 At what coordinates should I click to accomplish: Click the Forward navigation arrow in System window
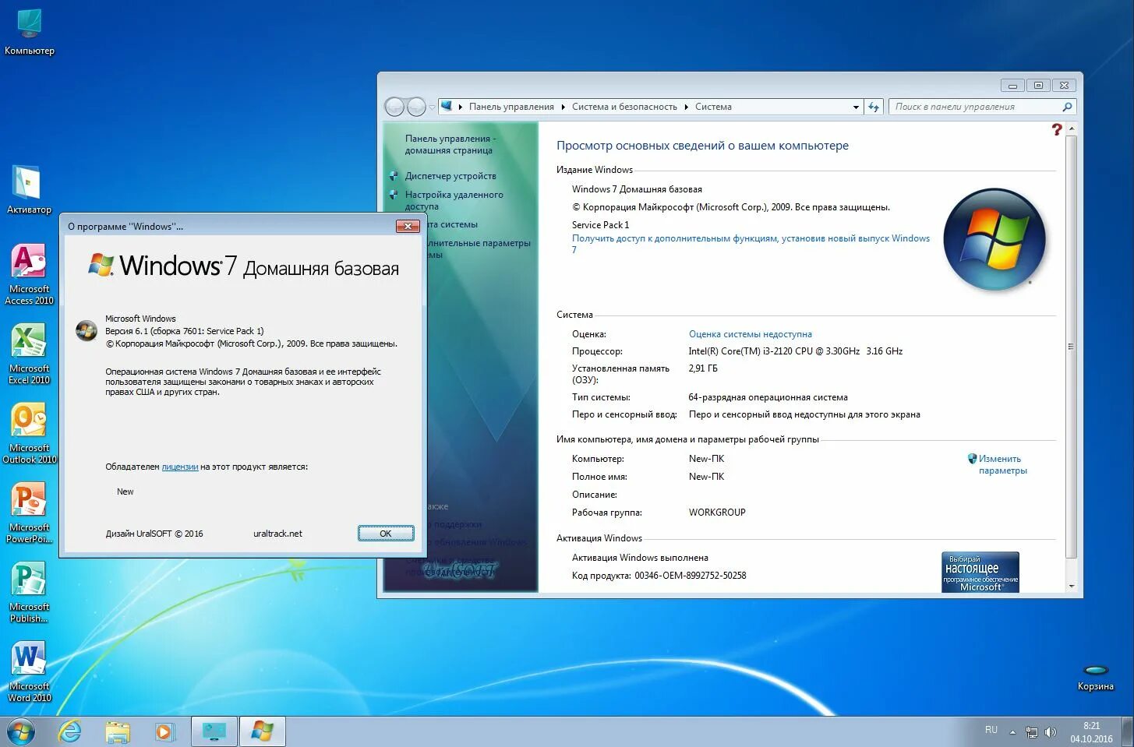pos(417,107)
